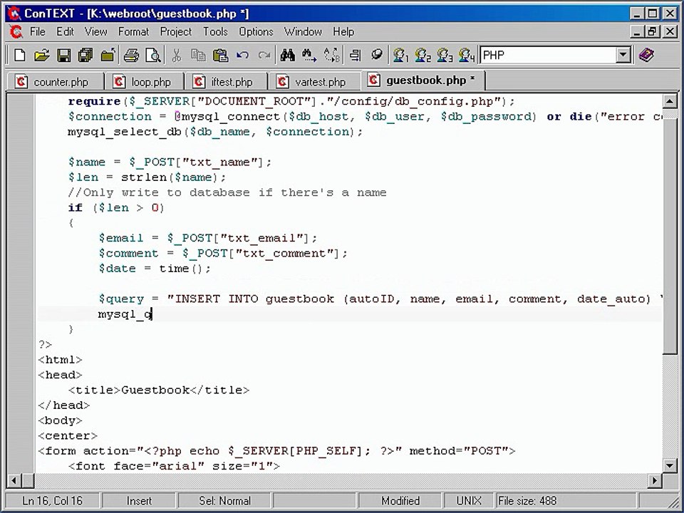
Task: Click the '<center>' tag line
Action: (x=68, y=436)
